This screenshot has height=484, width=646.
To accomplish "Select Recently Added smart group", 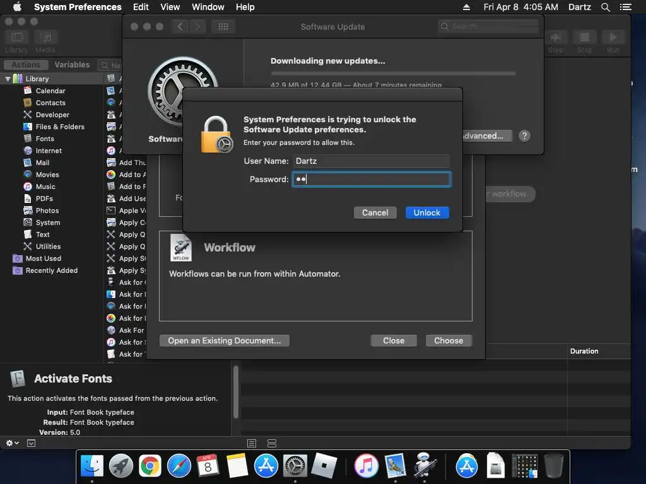I will click(52, 270).
